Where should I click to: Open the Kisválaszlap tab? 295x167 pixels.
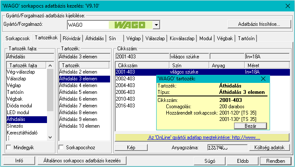pos(182,38)
